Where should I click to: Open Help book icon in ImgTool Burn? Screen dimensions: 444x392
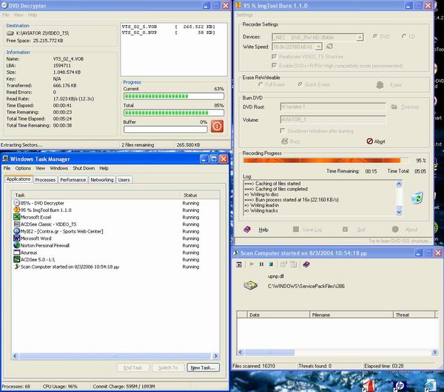tap(247, 229)
